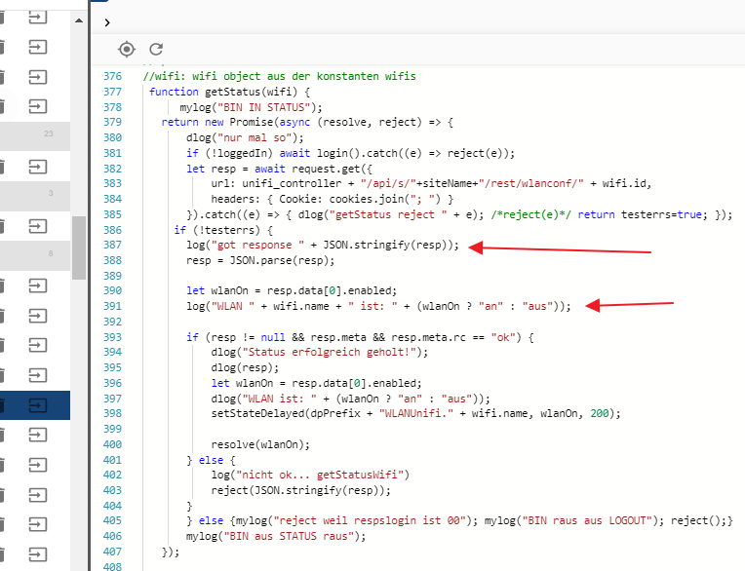Select the grey group row showing count 3
745x571 pixels.
pyautogui.click(x=35, y=196)
